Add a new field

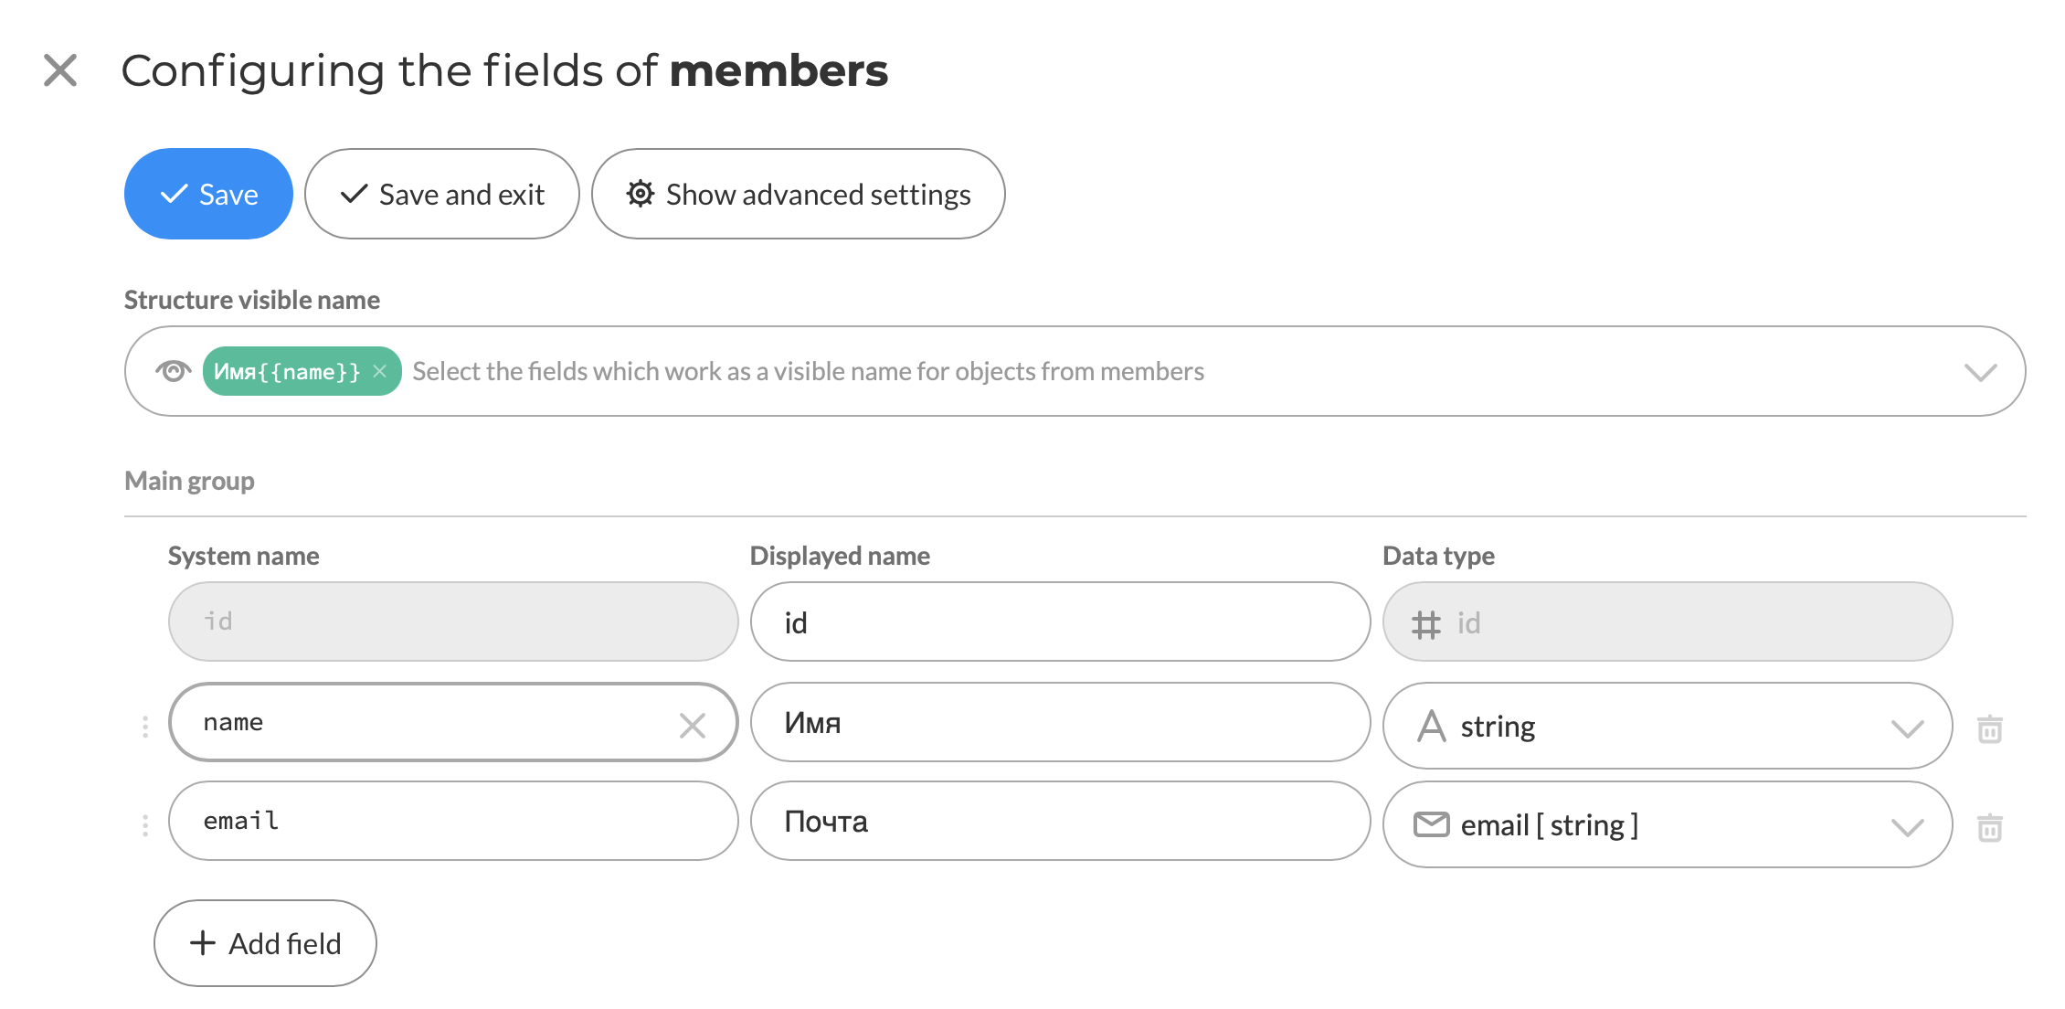click(x=265, y=943)
